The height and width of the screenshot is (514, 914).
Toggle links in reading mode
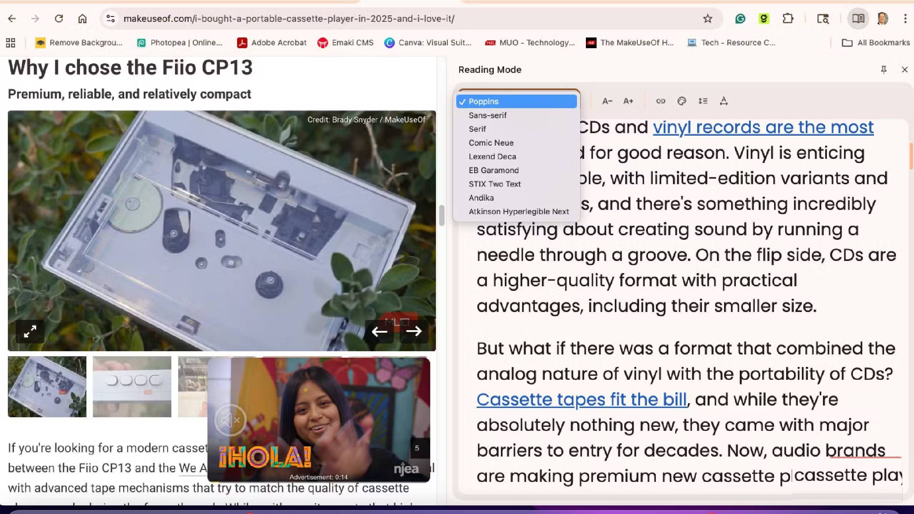(x=661, y=101)
